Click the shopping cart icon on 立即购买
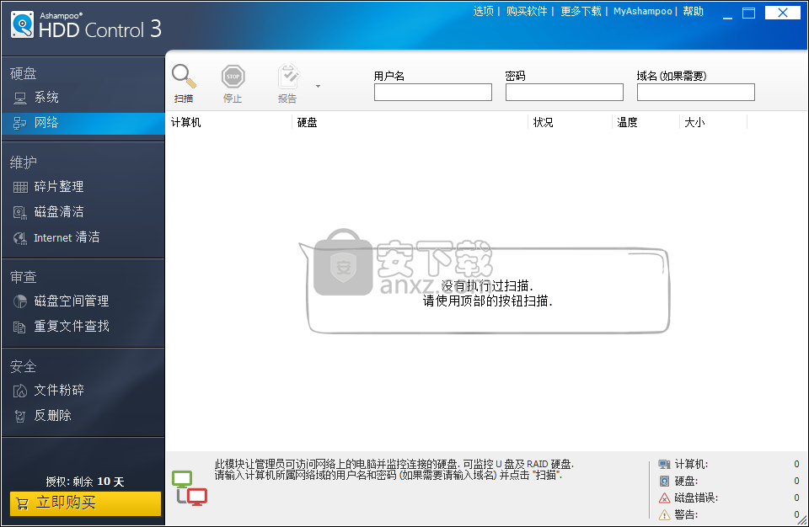This screenshot has width=809, height=527. [22, 503]
